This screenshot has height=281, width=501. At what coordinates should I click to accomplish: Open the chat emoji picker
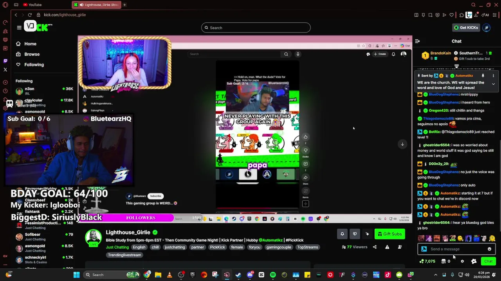[489, 249]
